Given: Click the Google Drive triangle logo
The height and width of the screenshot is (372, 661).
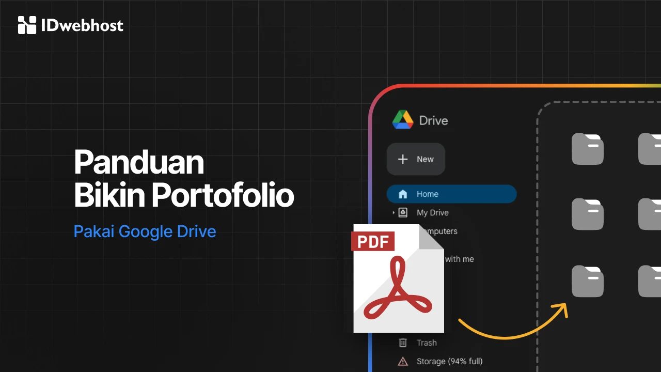Looking at the screenshot, I should (403, 120).
